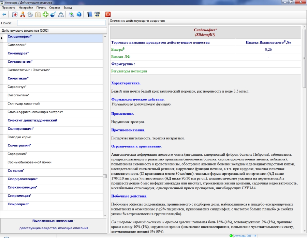
Task: Click the substances list scroll down arrow
Action: pos(105,215)
